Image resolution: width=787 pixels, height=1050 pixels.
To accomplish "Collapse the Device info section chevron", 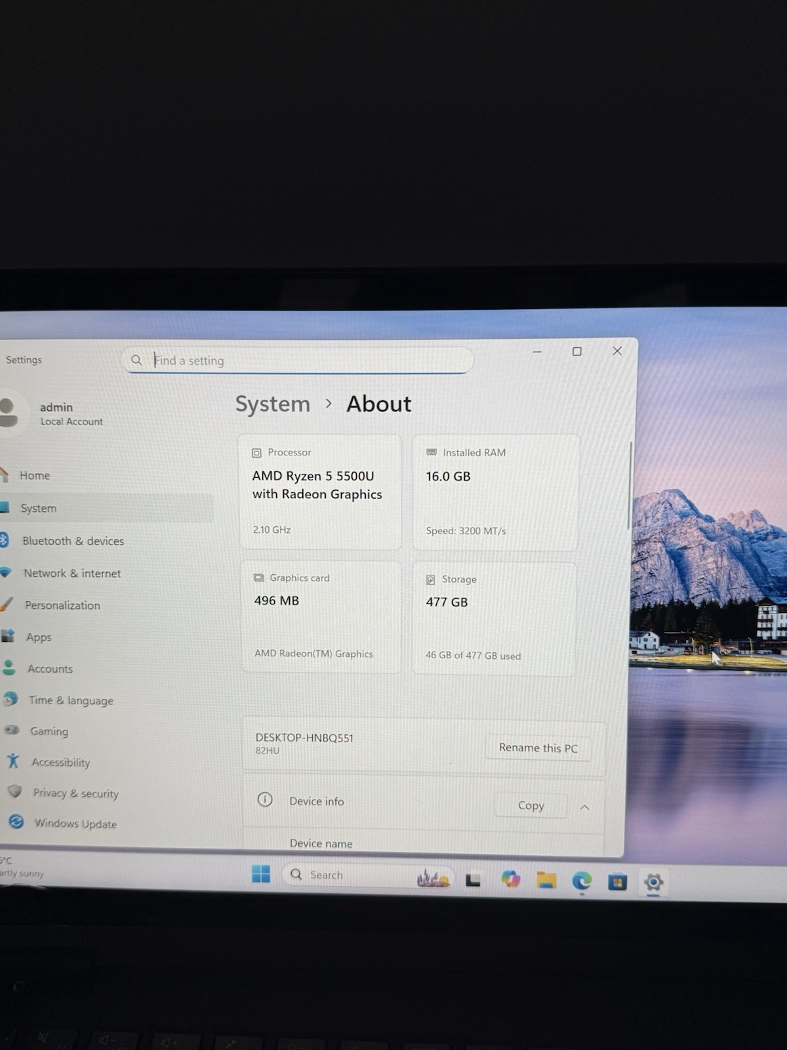I will coord(584,807).
